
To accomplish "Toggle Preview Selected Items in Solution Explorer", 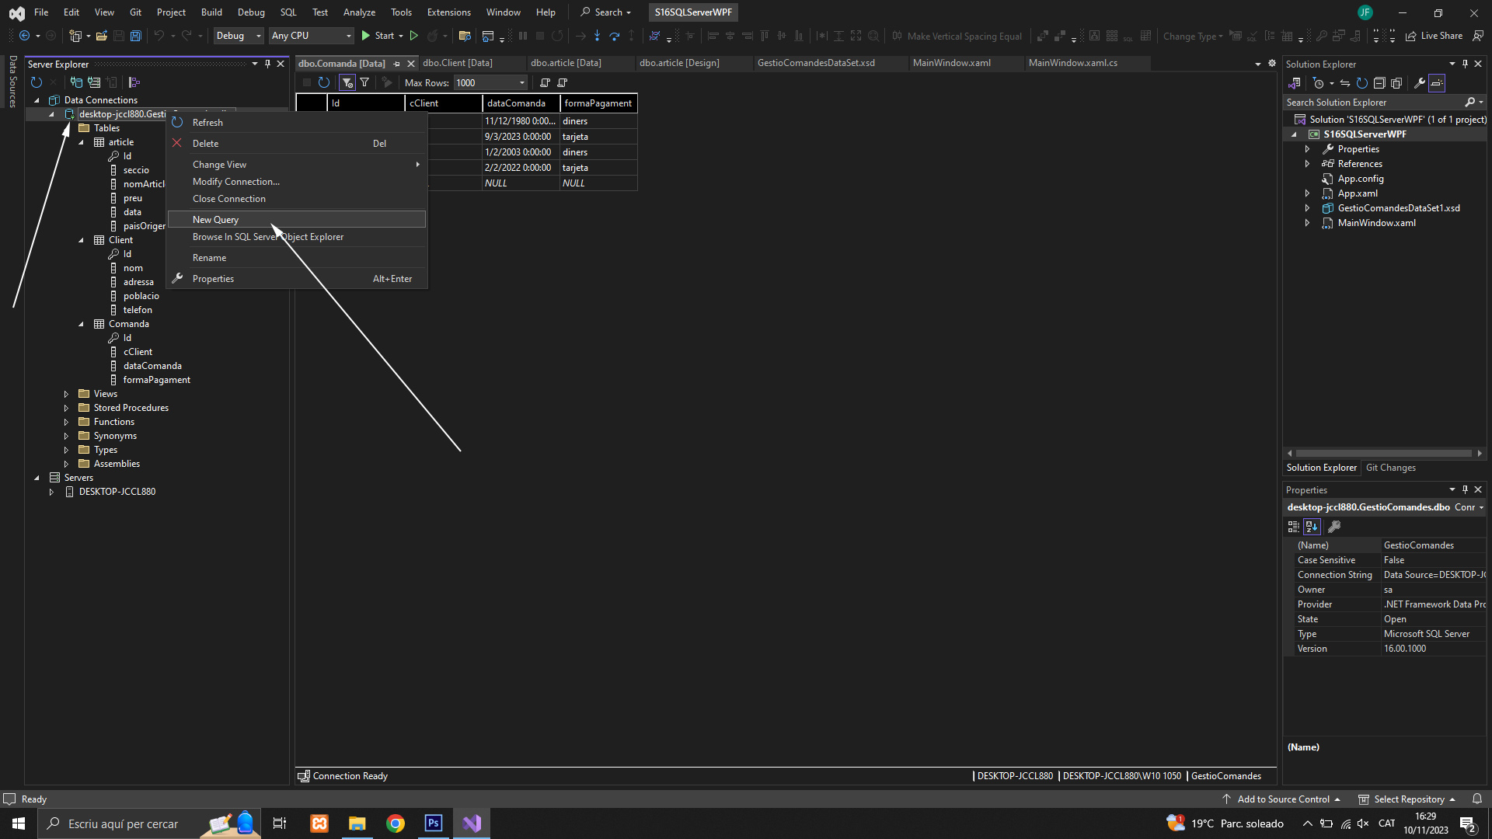I will [x=1437, y=83].
